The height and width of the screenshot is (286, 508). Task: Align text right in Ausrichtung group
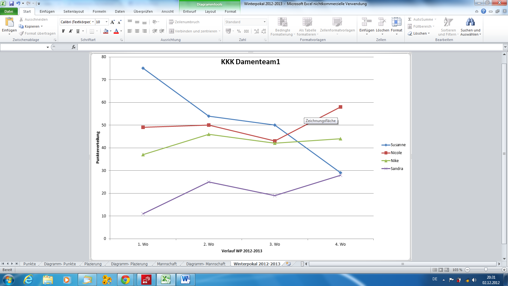click(144, 31)
